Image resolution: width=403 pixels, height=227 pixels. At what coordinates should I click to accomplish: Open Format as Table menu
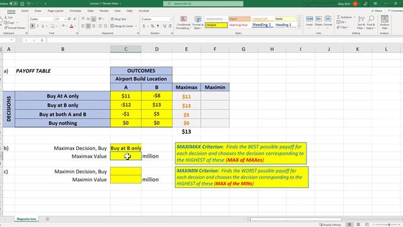[x=198, y=23]
